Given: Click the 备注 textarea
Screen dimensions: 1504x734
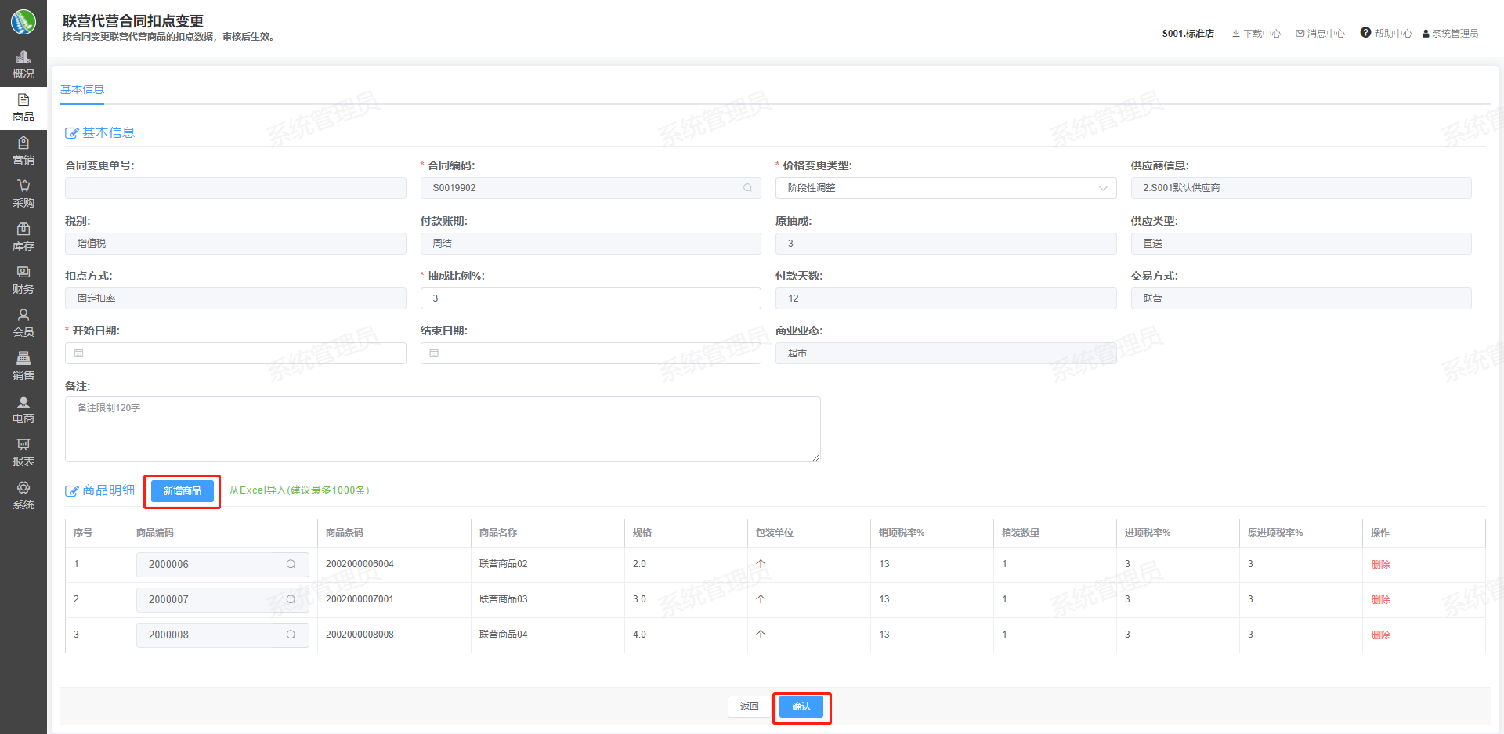Looking at the screenshot, I should coord(443,429).
